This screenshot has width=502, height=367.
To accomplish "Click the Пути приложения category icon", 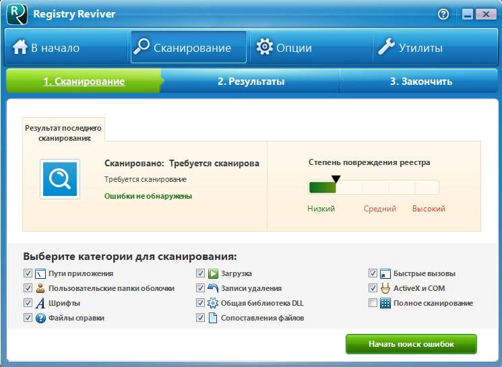I will tap(40, 274).
